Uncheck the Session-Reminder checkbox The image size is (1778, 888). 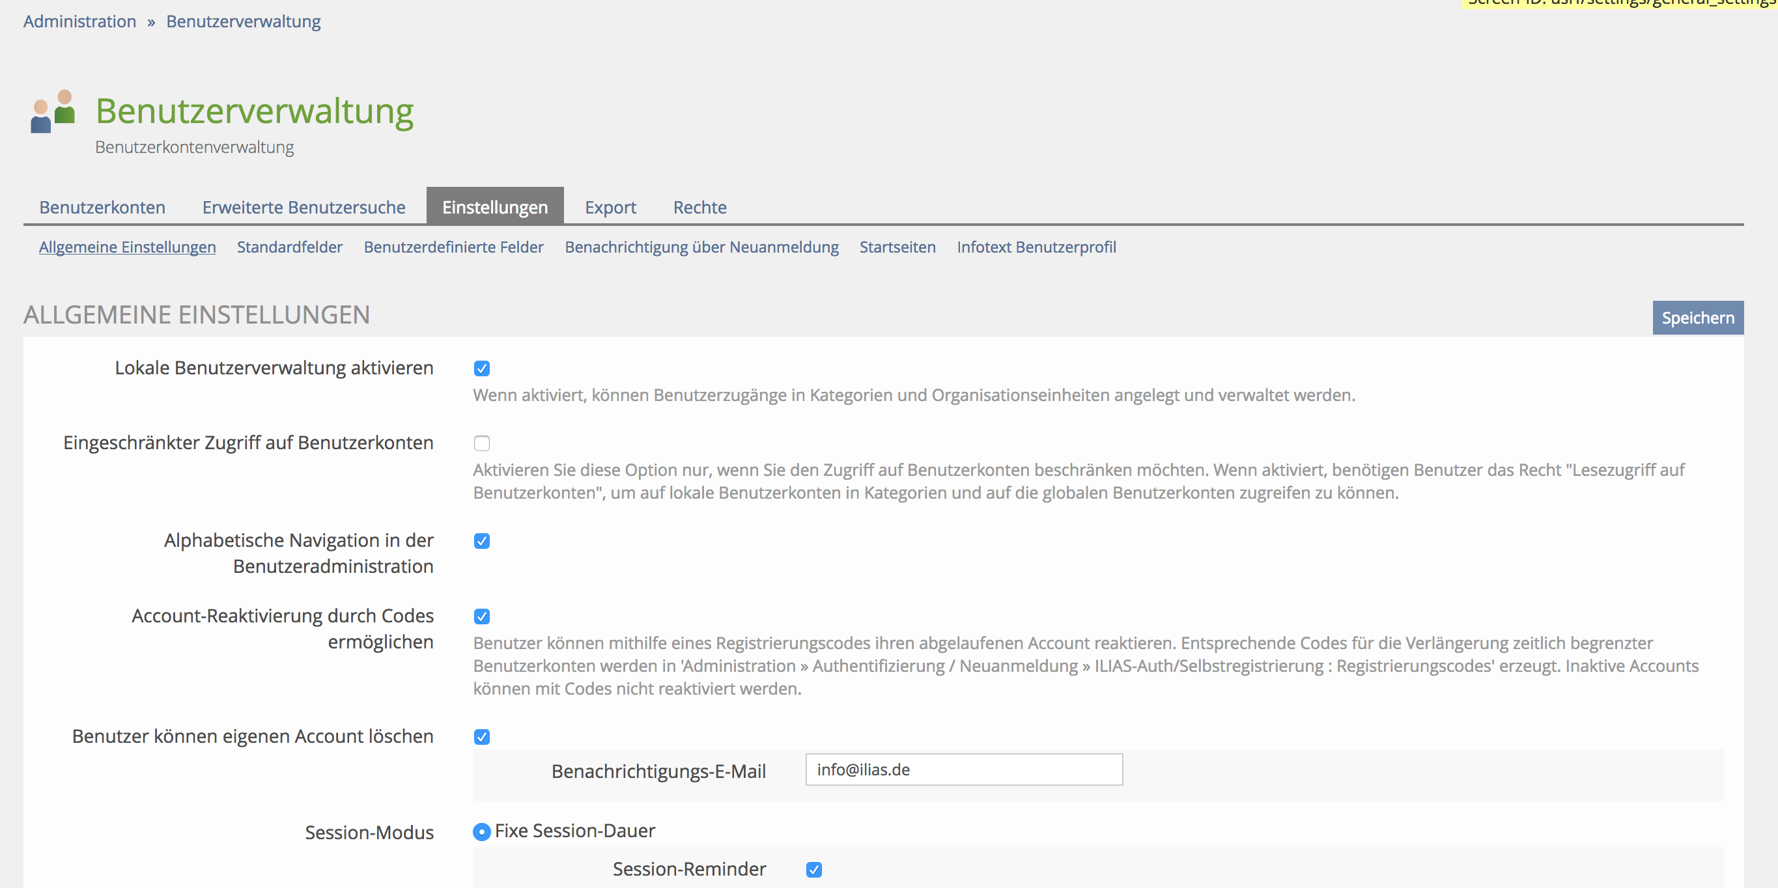coord(813,869)
